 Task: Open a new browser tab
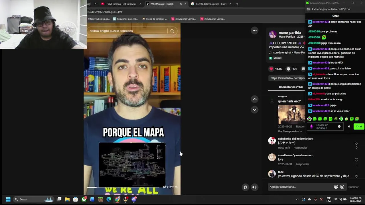237,4
